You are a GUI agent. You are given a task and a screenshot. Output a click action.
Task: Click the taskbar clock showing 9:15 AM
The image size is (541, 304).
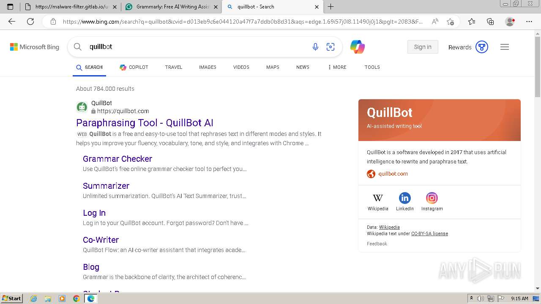click(x=519, y=299)
